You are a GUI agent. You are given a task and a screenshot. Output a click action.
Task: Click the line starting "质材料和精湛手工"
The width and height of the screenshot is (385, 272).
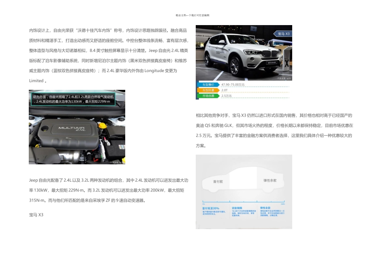tap(109, 40)
